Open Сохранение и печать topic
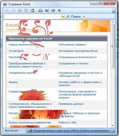The image size is (119, 136). point(74,63)
